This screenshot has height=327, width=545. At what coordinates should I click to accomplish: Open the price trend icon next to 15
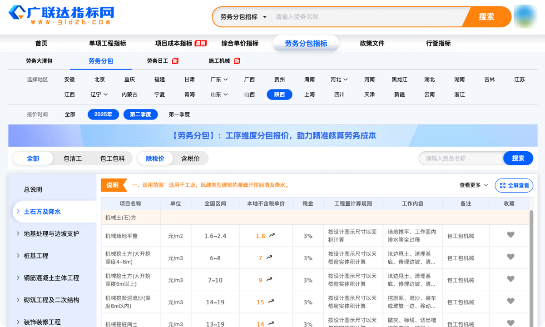[271, 302]
